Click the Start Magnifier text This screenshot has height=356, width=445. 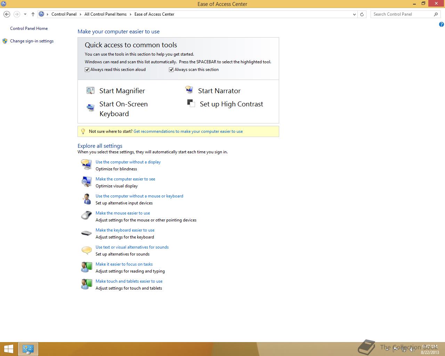(x=122, y=91)
